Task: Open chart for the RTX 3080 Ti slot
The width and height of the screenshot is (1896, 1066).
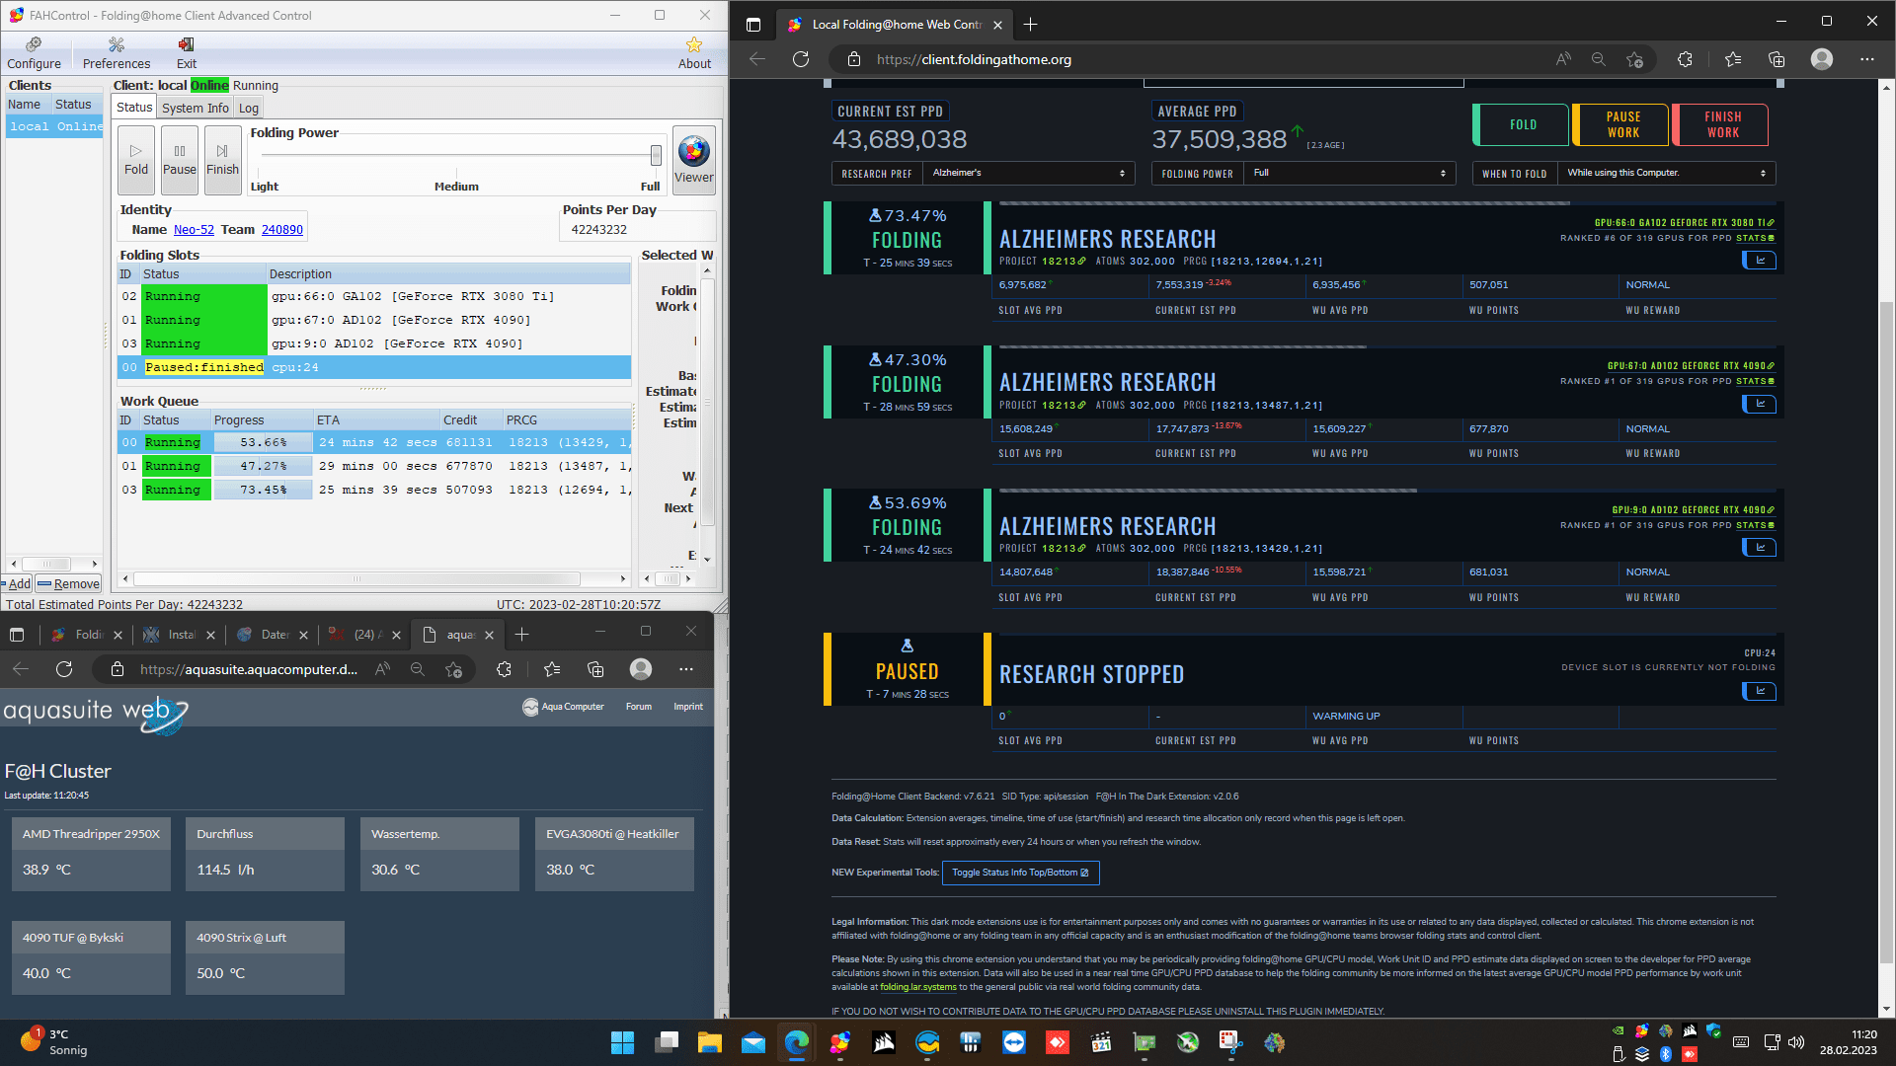Action: point(1759,261)
